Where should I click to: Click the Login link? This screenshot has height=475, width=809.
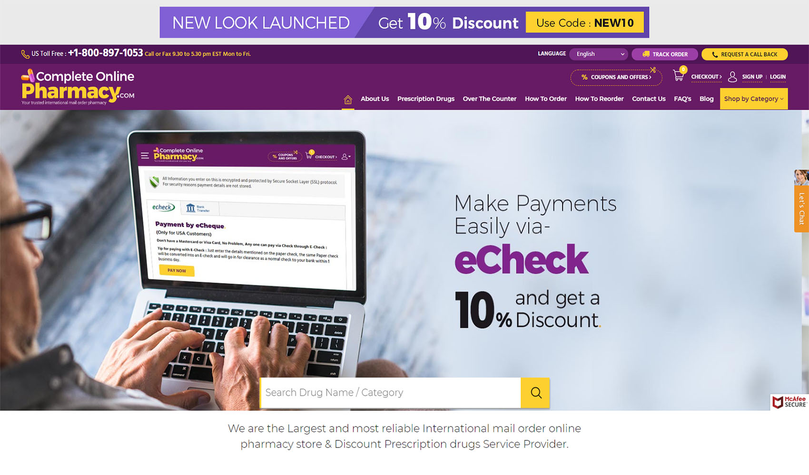(778, 77)
